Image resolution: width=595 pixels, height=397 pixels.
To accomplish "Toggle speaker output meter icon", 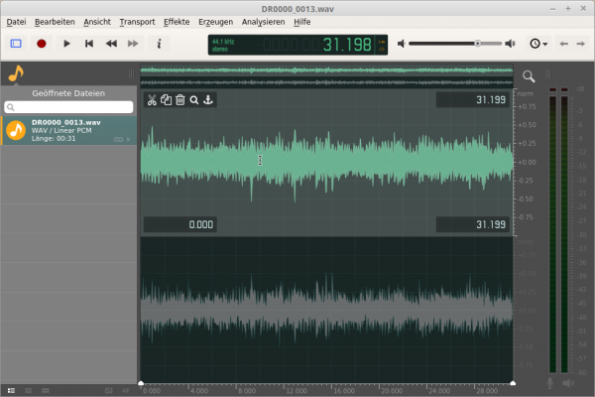I will coord(568,383).
